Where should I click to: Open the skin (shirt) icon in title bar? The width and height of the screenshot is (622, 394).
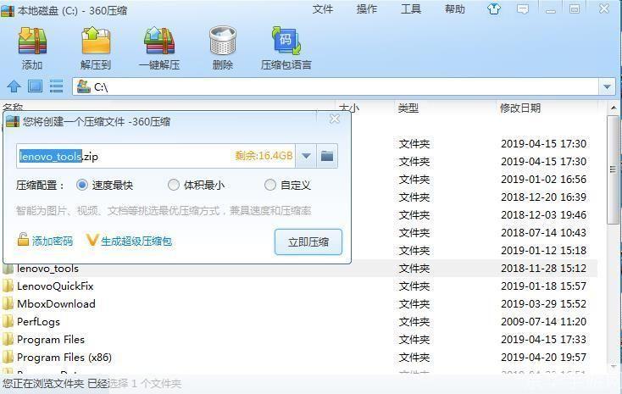click(495, 9)
